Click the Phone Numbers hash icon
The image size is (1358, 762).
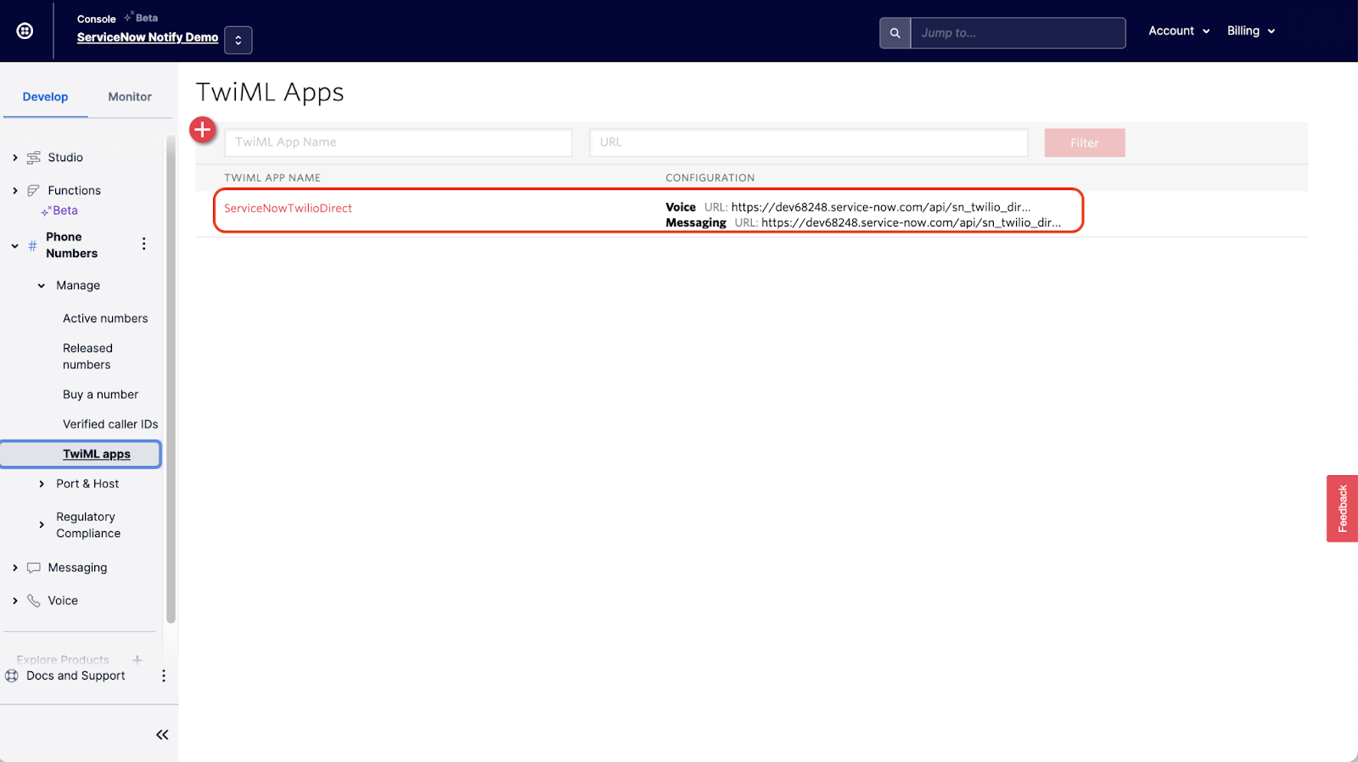coord(32,245)
